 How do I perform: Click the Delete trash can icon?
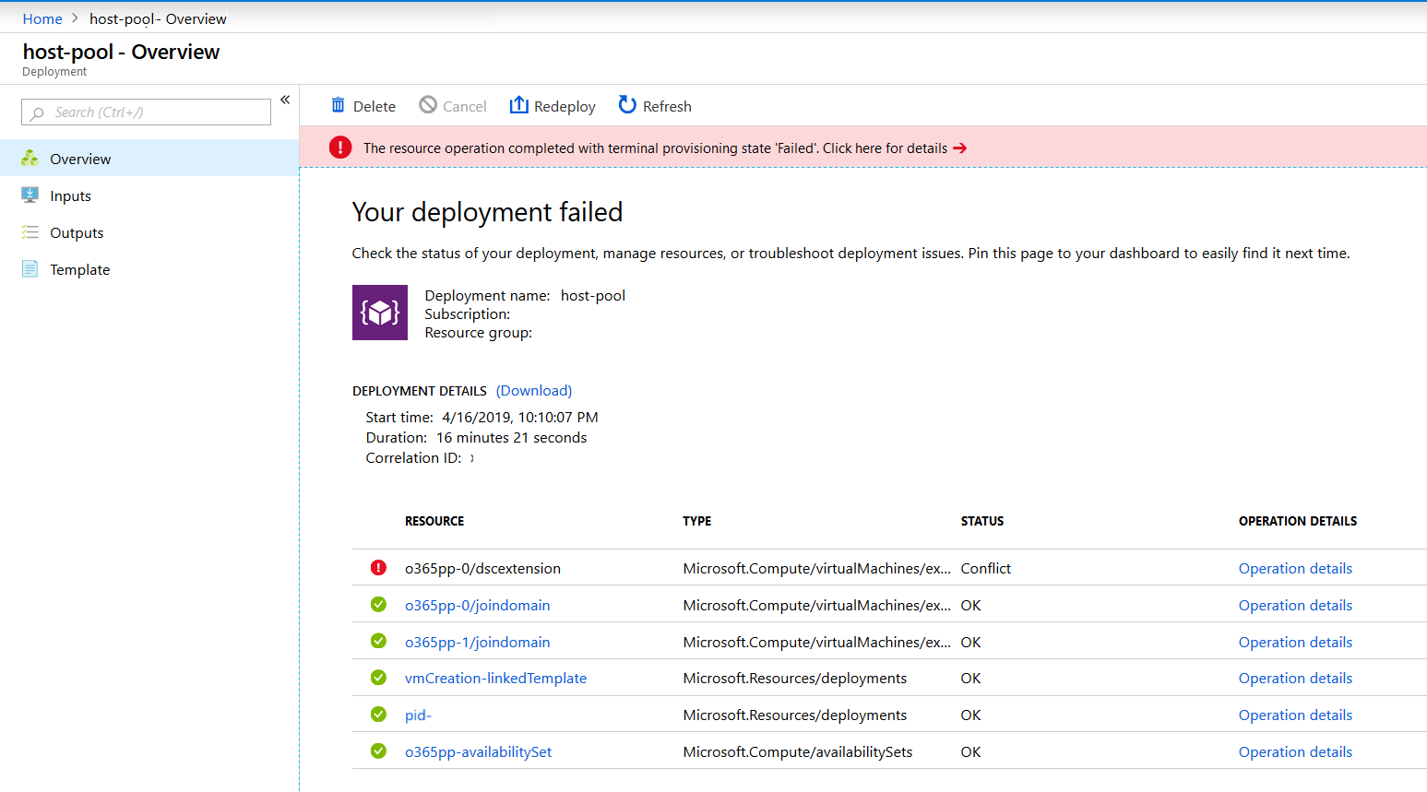pyautogui.click(x=339, y=106)
